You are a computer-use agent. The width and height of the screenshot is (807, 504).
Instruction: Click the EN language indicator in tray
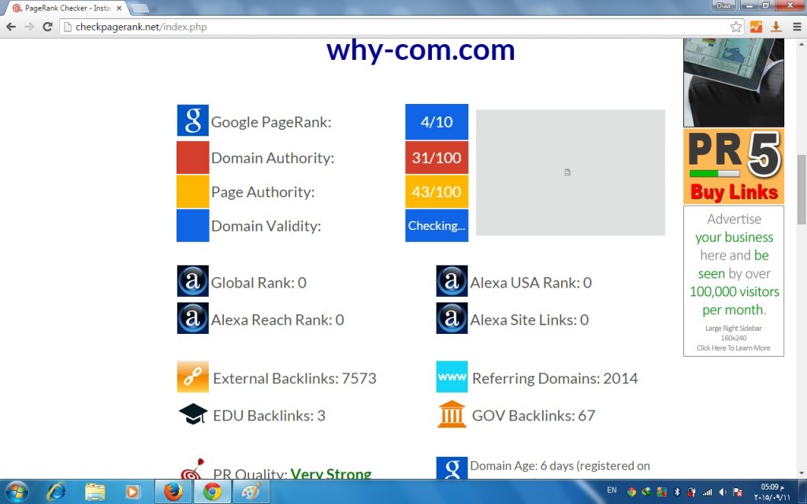click(612, 490)
